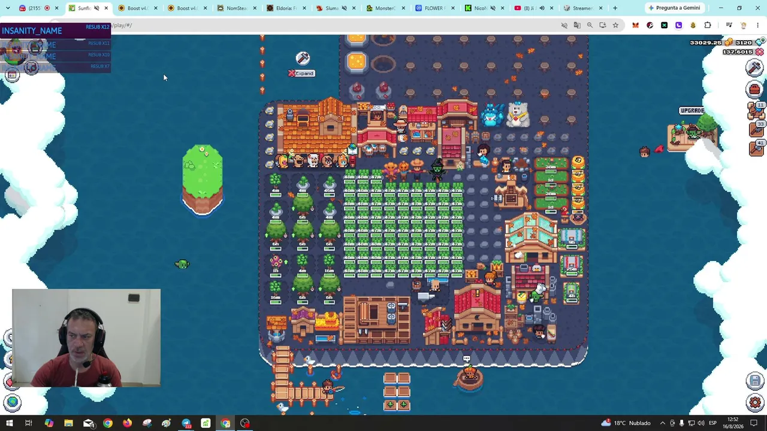Open a new browser tab
Viewport: 767px width, 431px height.
(x=615, y=8)
